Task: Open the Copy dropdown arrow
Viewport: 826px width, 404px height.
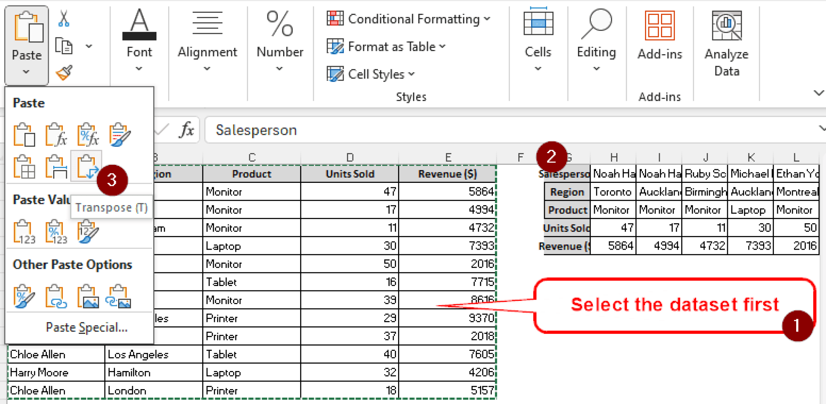Action: [x=89, y=46]
